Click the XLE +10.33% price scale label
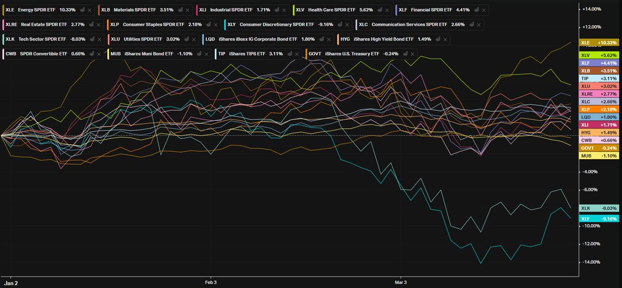Viewport: 622px width, 288px height. click(598, 43)
